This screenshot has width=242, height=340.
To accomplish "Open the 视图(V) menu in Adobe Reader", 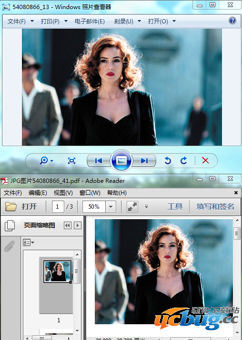I will point(63,193).
